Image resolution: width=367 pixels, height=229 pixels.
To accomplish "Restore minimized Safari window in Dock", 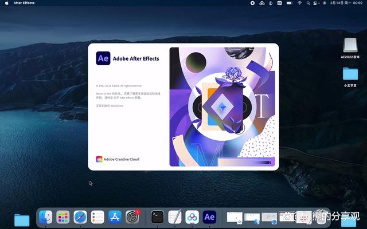I will [270, 218].
